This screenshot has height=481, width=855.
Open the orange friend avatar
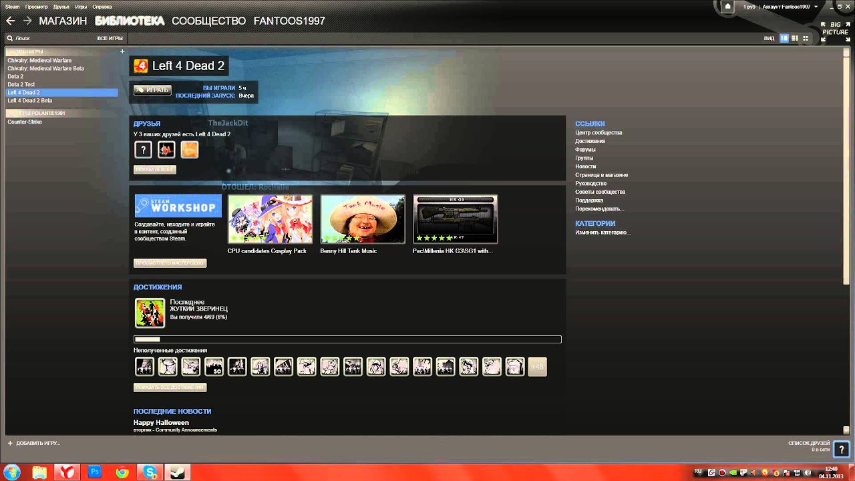190,150
